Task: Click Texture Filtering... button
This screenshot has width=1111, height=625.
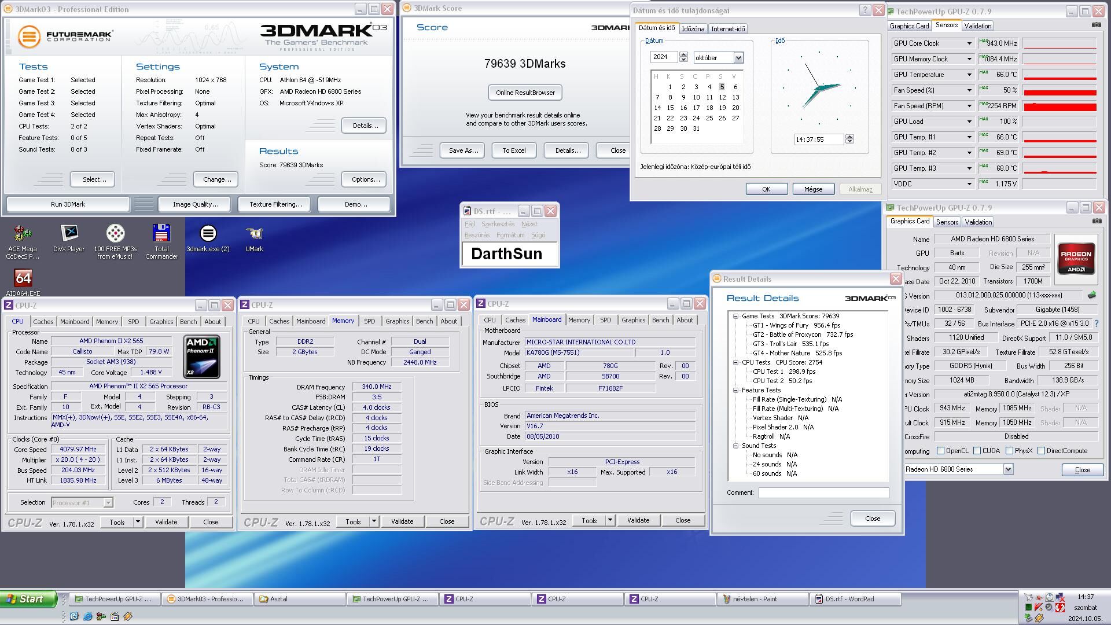Action: (275, 204)
